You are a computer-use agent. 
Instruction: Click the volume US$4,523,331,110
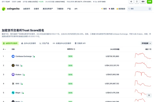click(112, 65)
